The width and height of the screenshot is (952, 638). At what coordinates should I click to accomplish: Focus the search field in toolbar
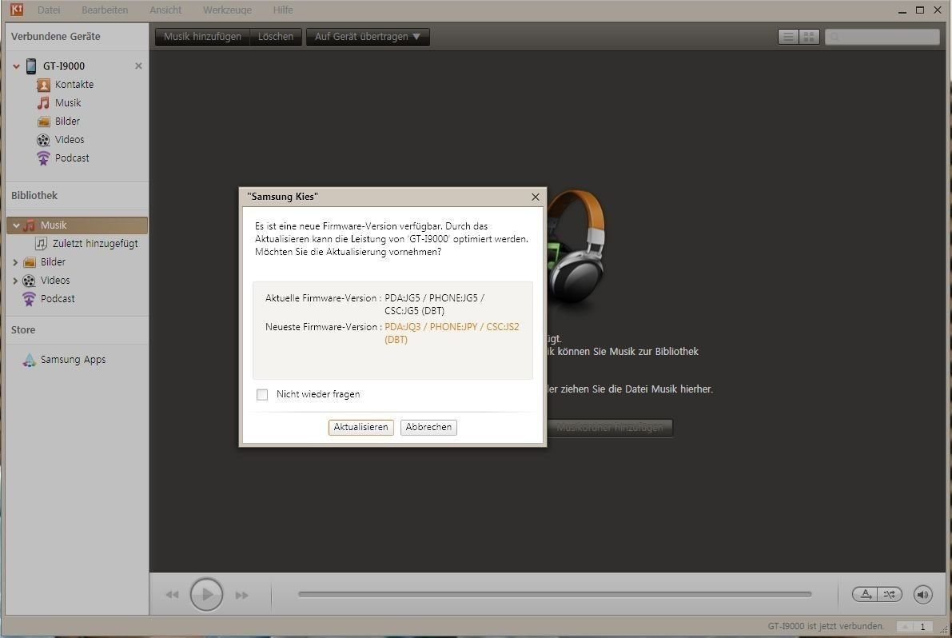[x=882, y=37]
